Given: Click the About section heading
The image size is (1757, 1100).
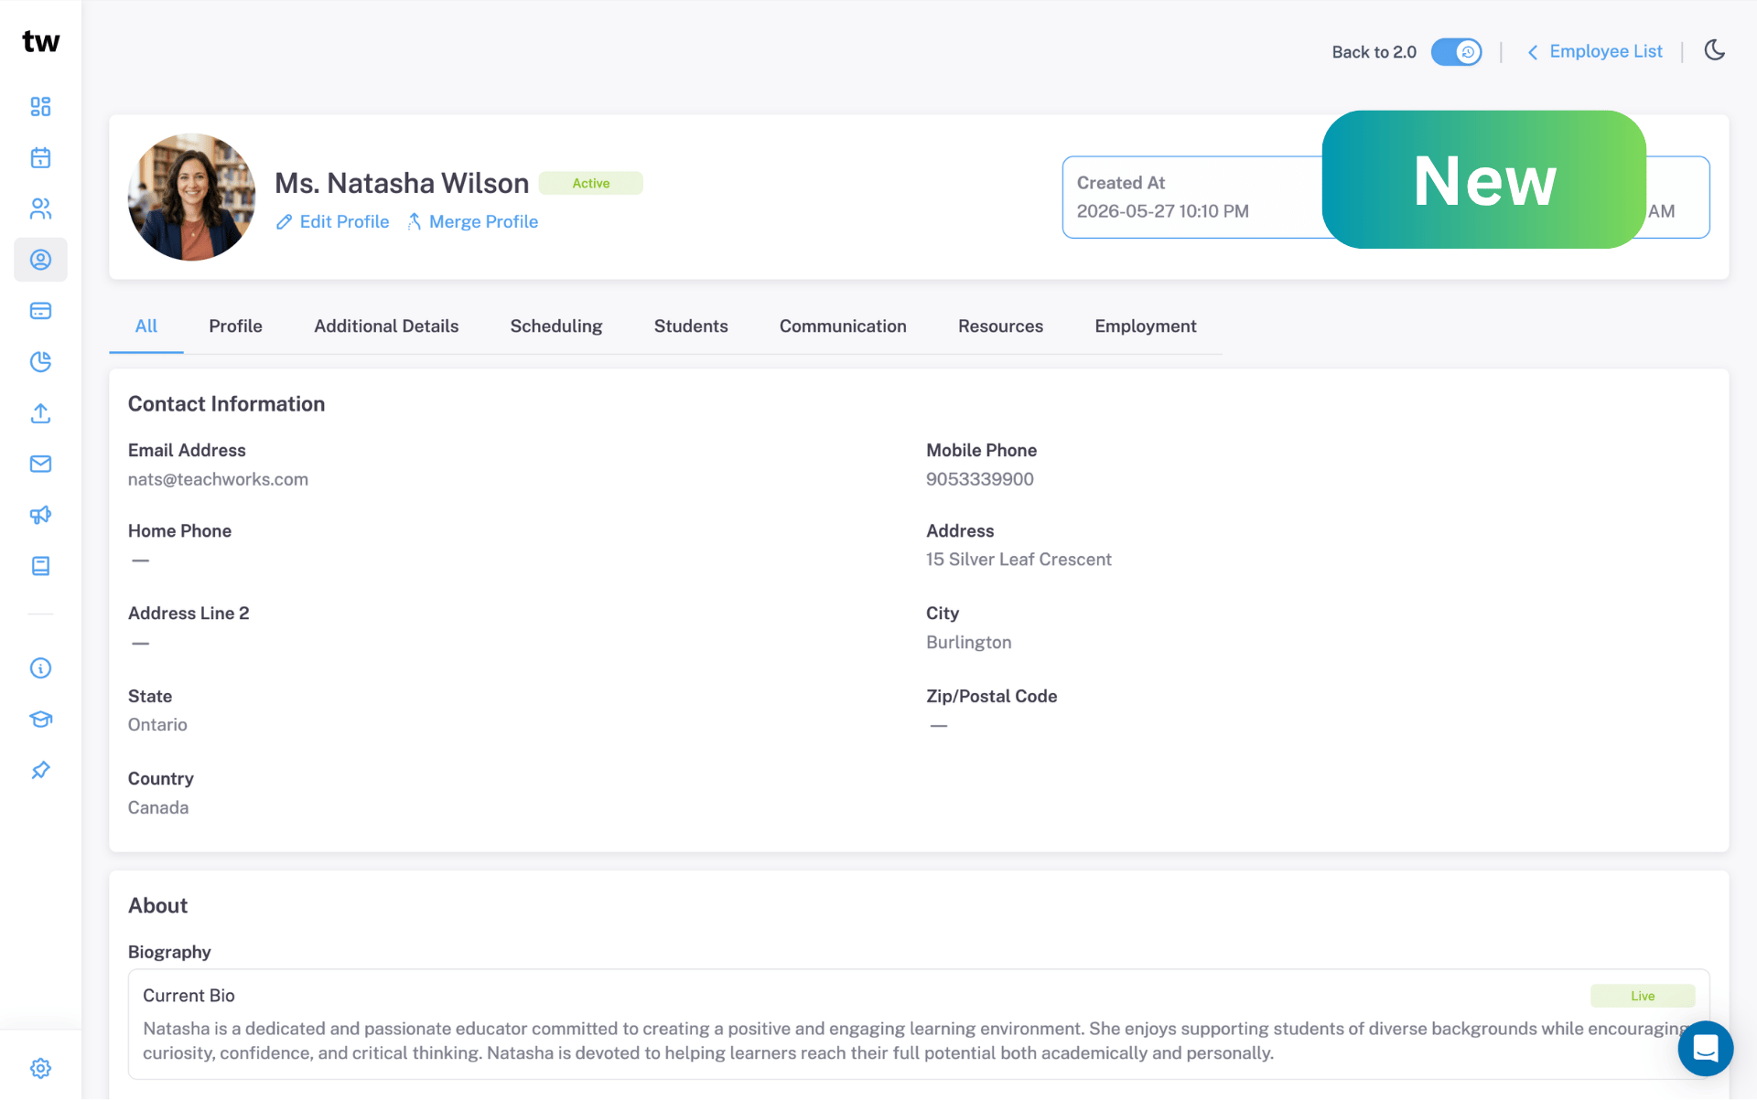Looking at the screenshot, I should tap(157, 906).
